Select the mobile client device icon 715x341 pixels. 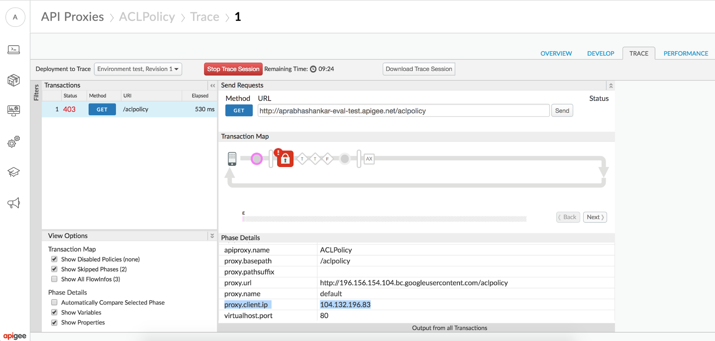[x=232, y=159]
